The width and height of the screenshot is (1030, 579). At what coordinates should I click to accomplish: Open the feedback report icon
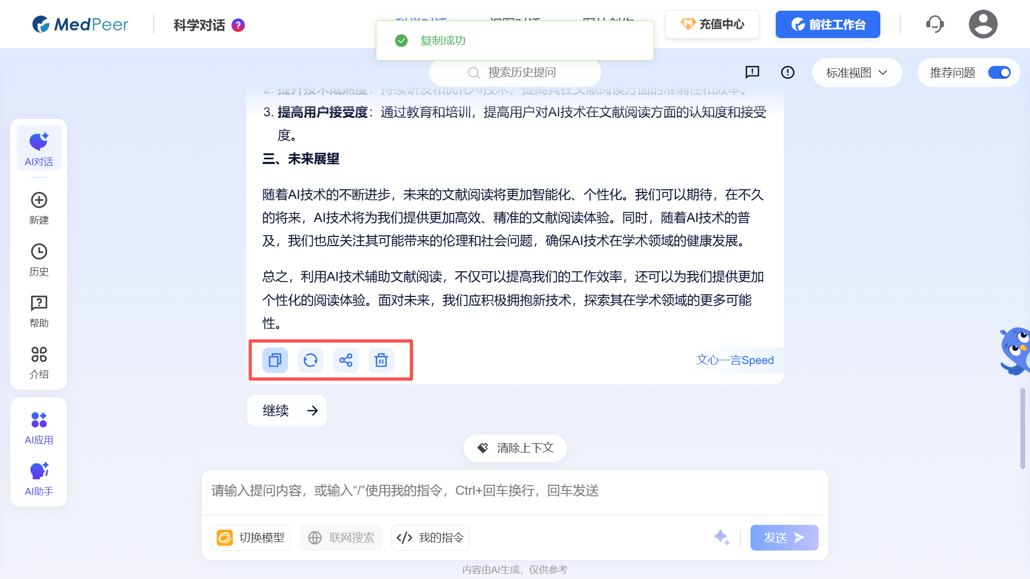tap(752, 72)
